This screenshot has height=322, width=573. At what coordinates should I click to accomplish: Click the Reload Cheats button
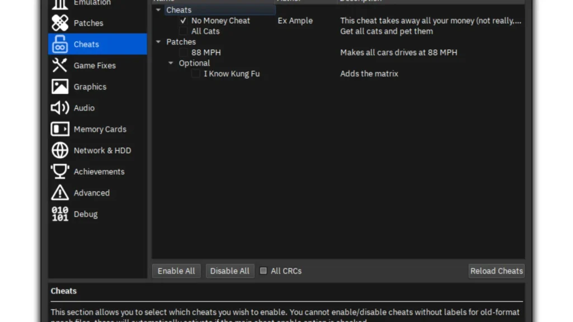[497, 271]
